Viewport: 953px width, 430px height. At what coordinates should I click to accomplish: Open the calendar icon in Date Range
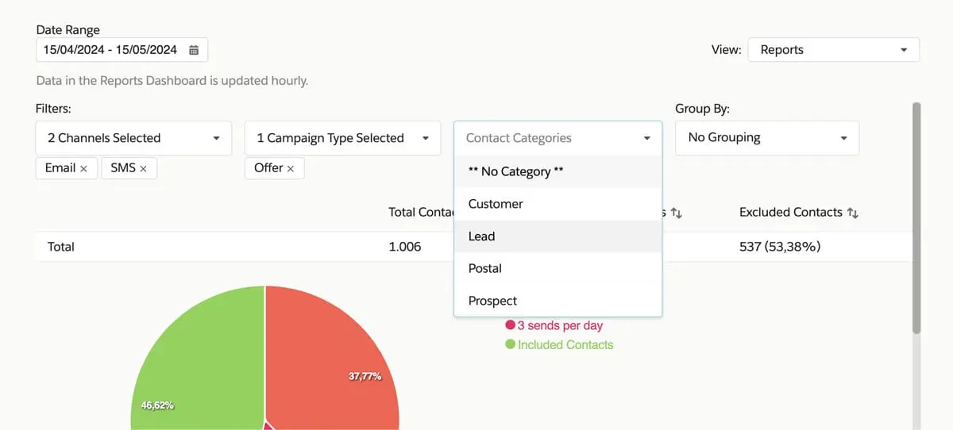pyautogui.click(x=194, y=50)
